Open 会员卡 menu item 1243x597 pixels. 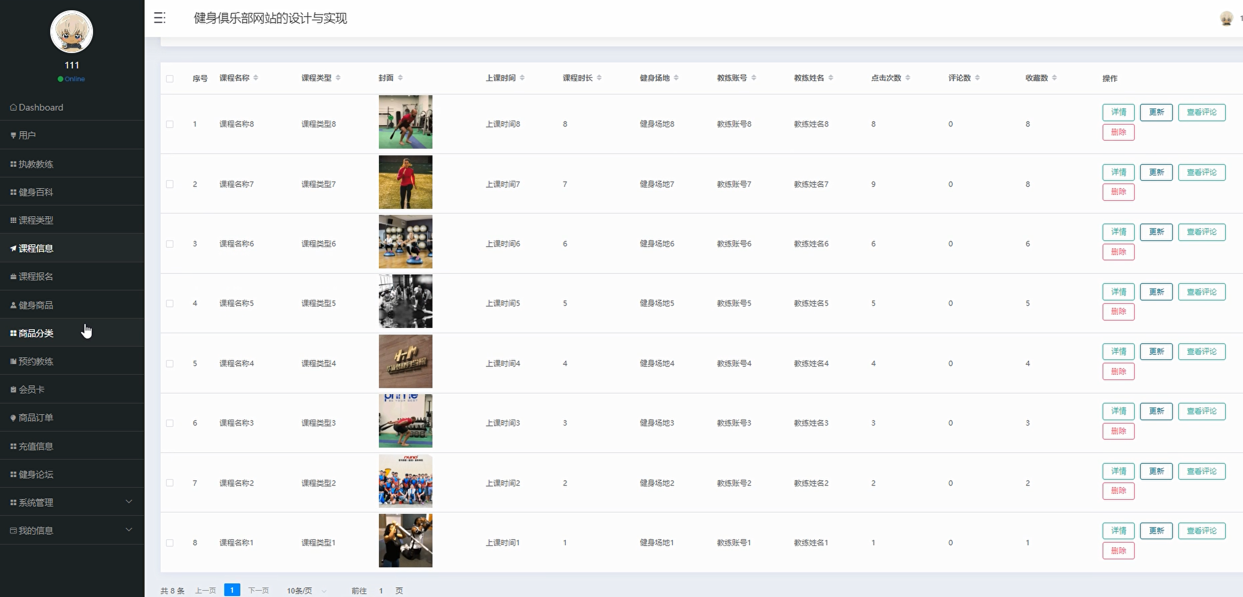click(72, 389)
